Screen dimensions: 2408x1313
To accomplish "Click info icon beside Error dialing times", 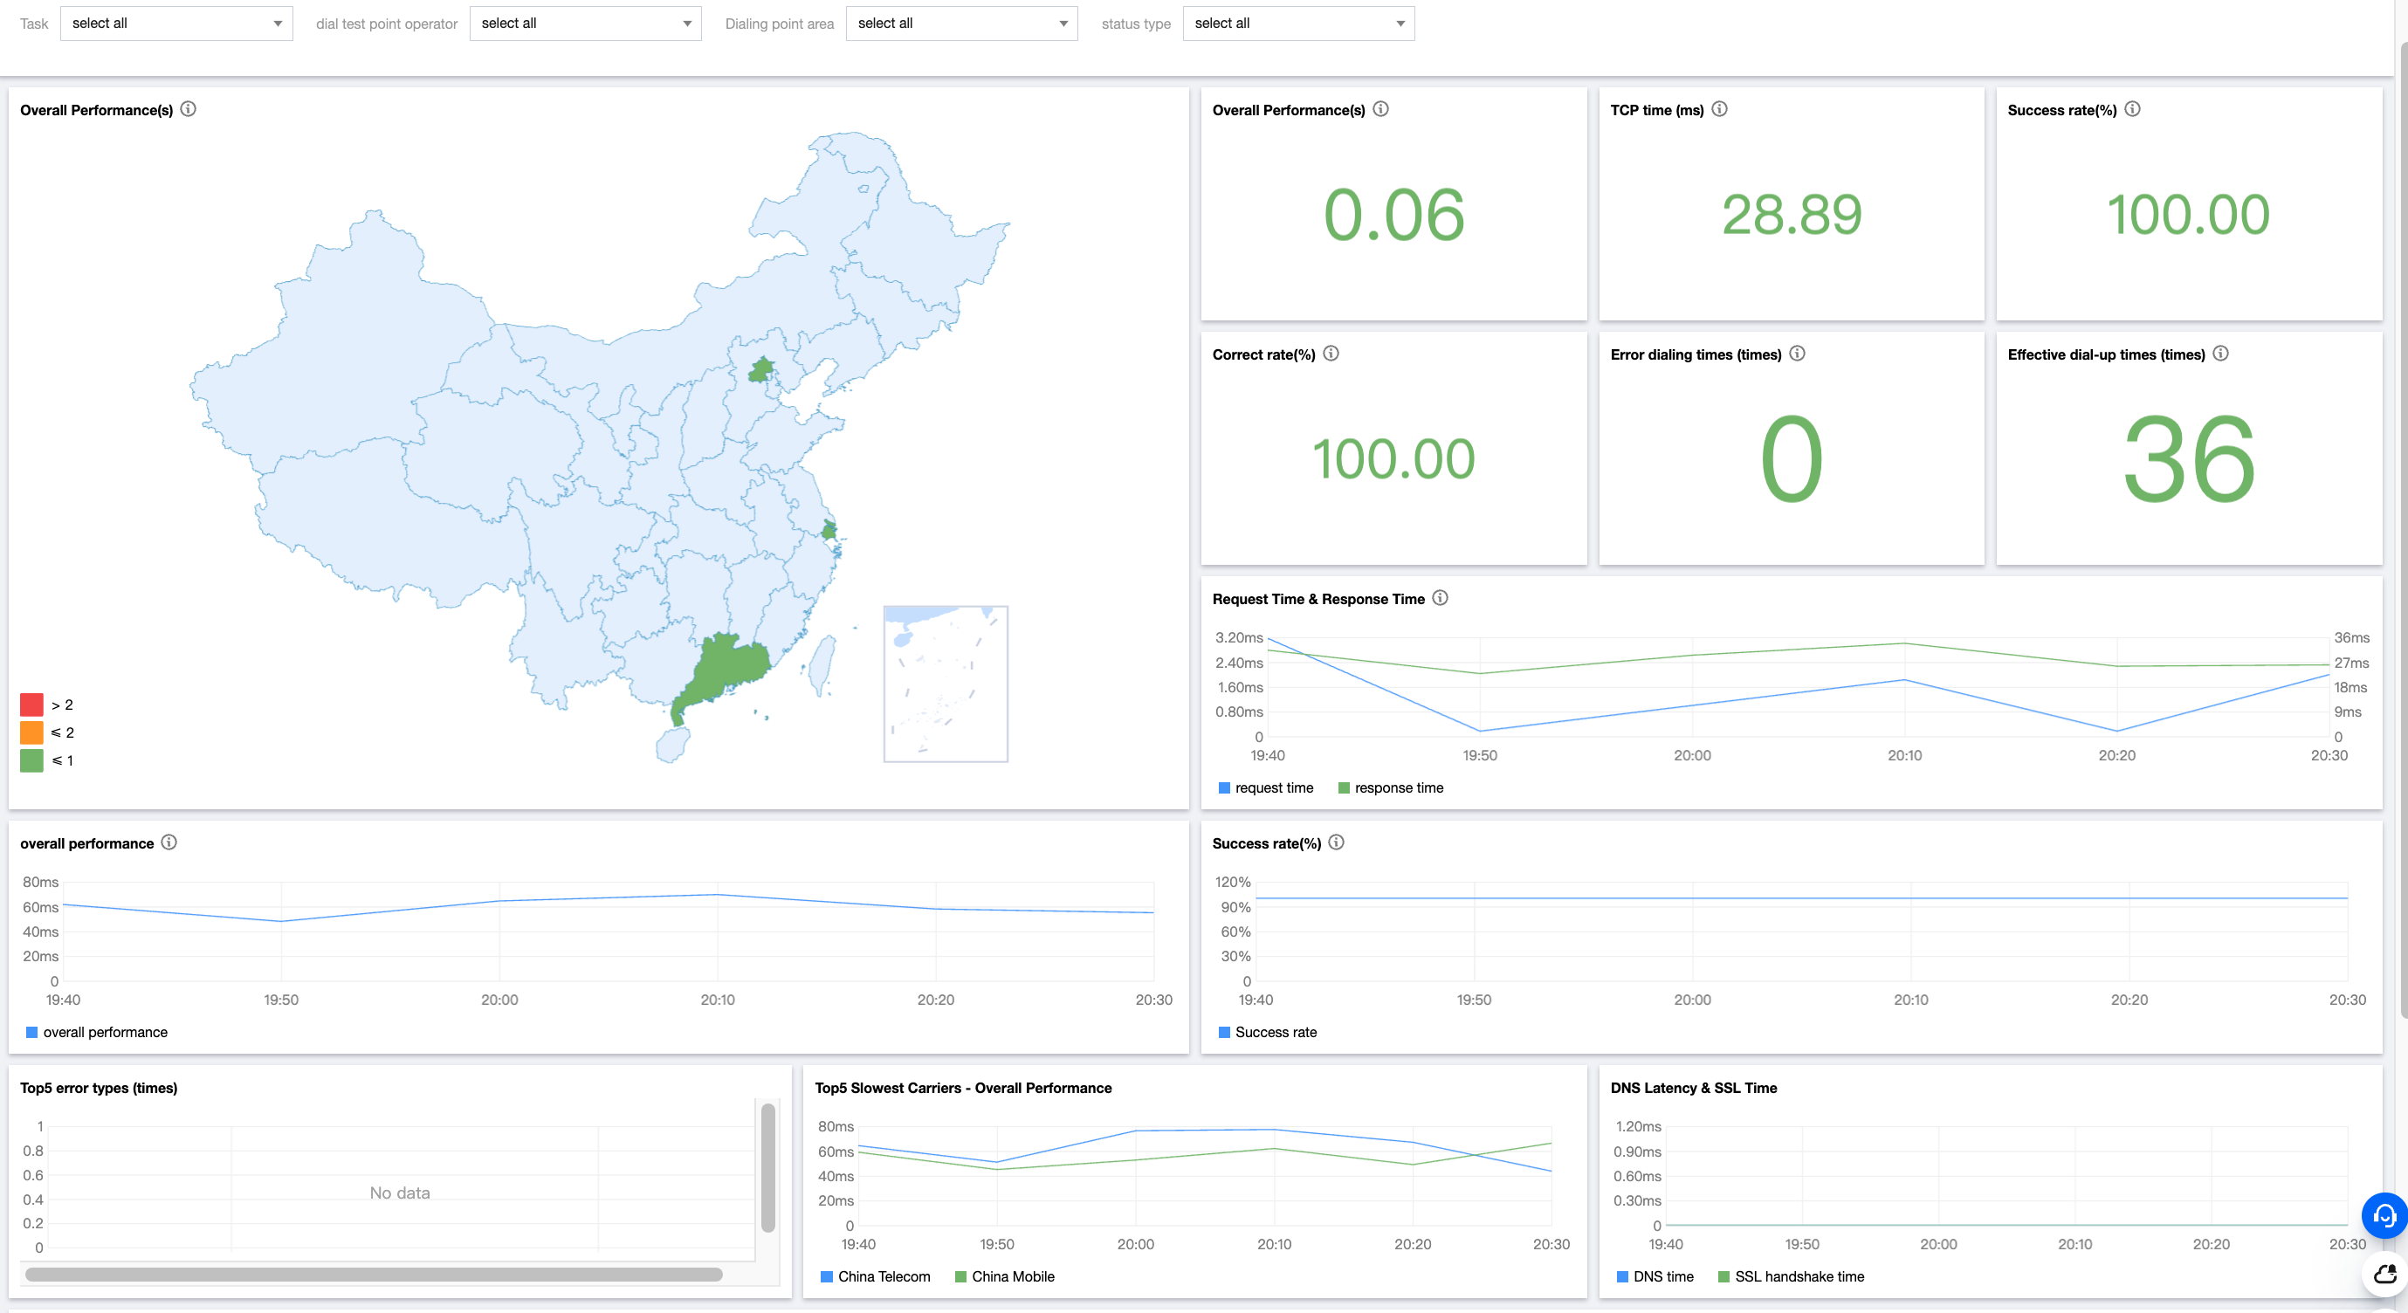I will coord(1797,354).
